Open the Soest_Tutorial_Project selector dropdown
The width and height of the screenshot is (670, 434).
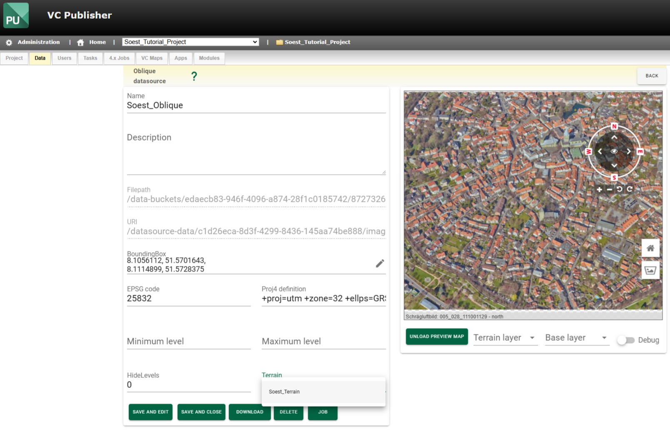pos(190,42)
